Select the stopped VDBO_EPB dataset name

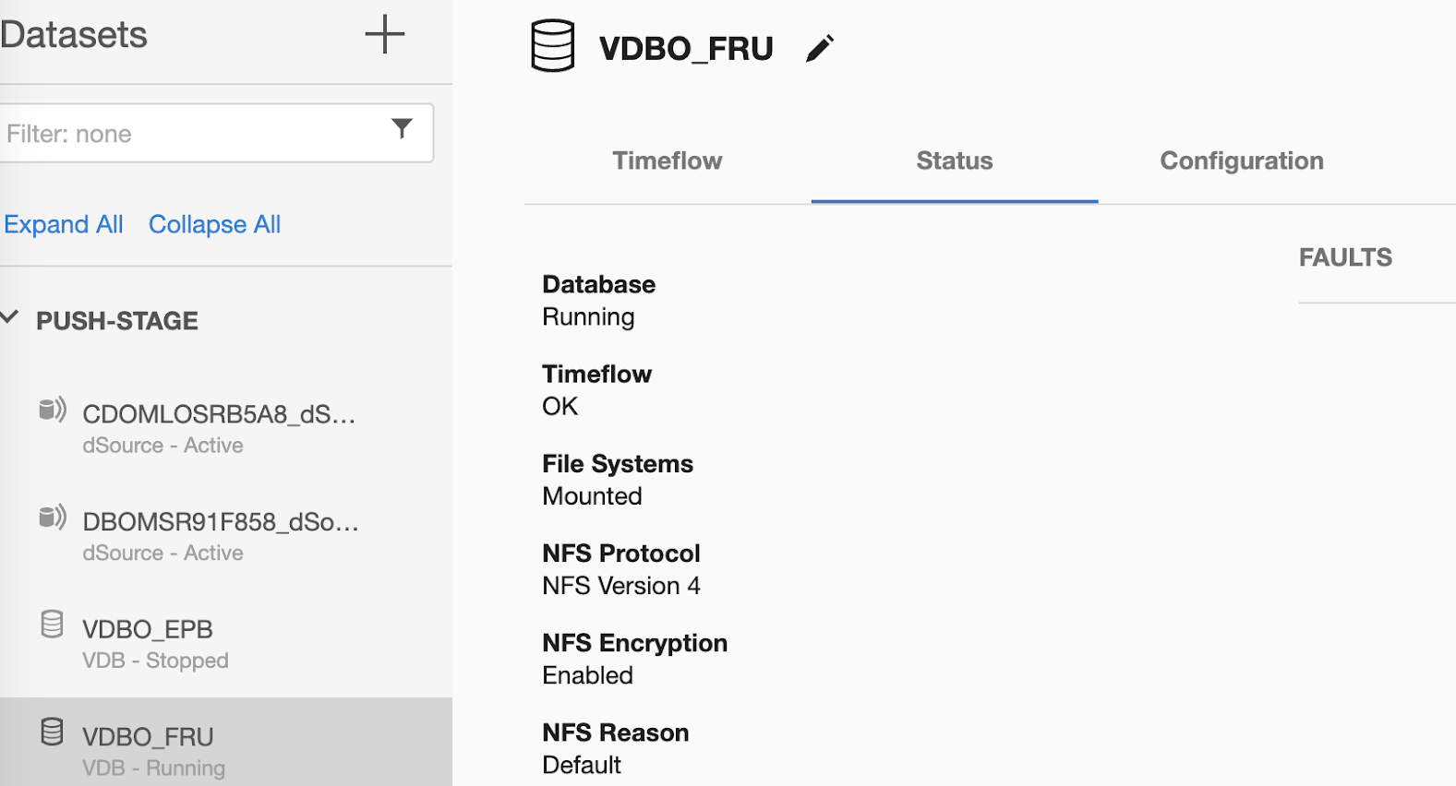pos(148,629)
